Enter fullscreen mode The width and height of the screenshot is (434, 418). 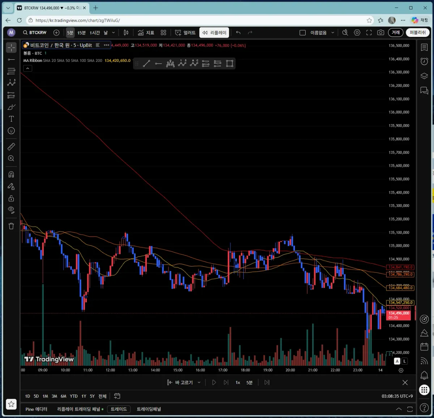[369, 33]
